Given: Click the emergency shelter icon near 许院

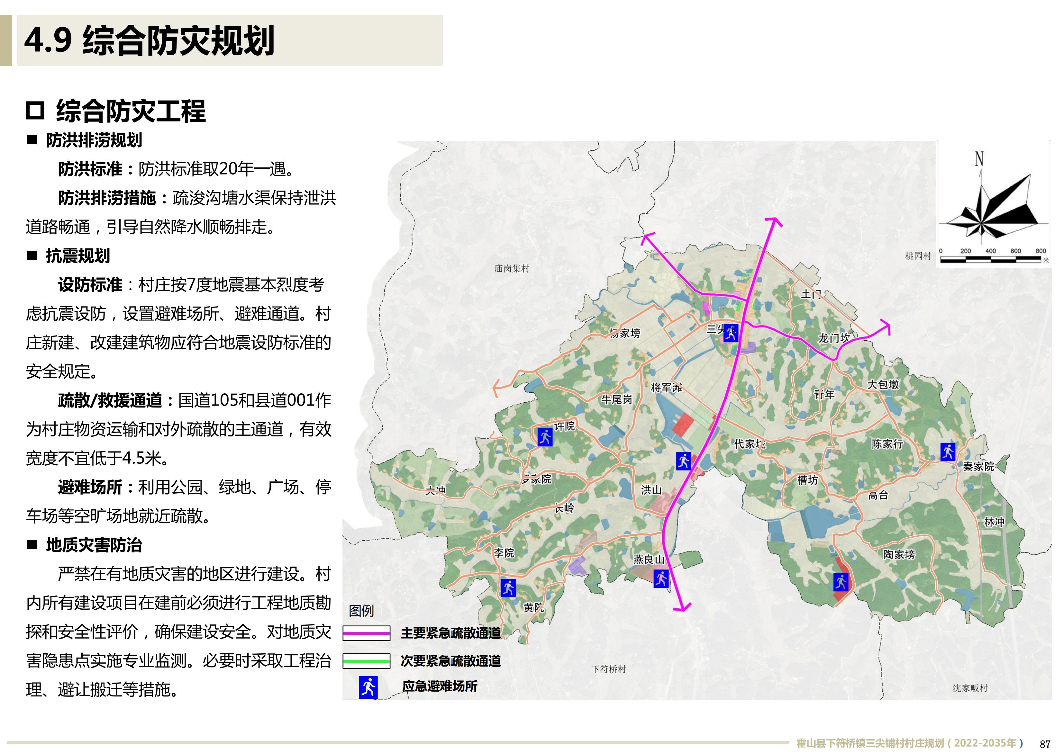Looking at the screenshot, I should (x=545, y=437).
